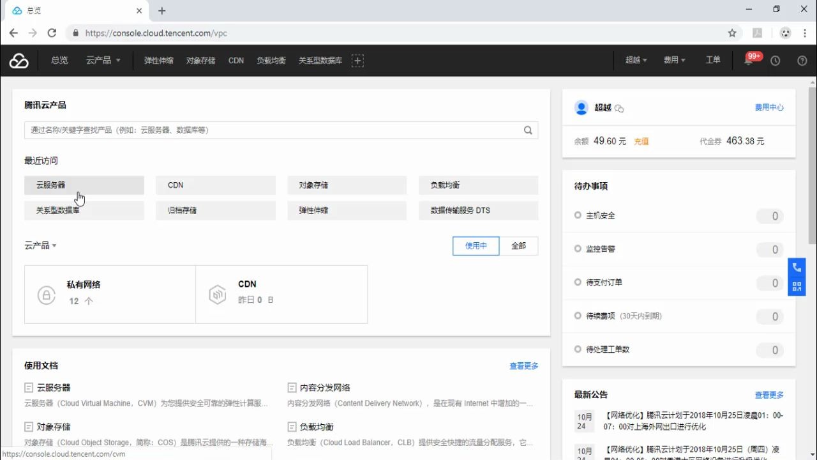
Task: Click the browser address bar URL
Action: click(x=156, y=33)
